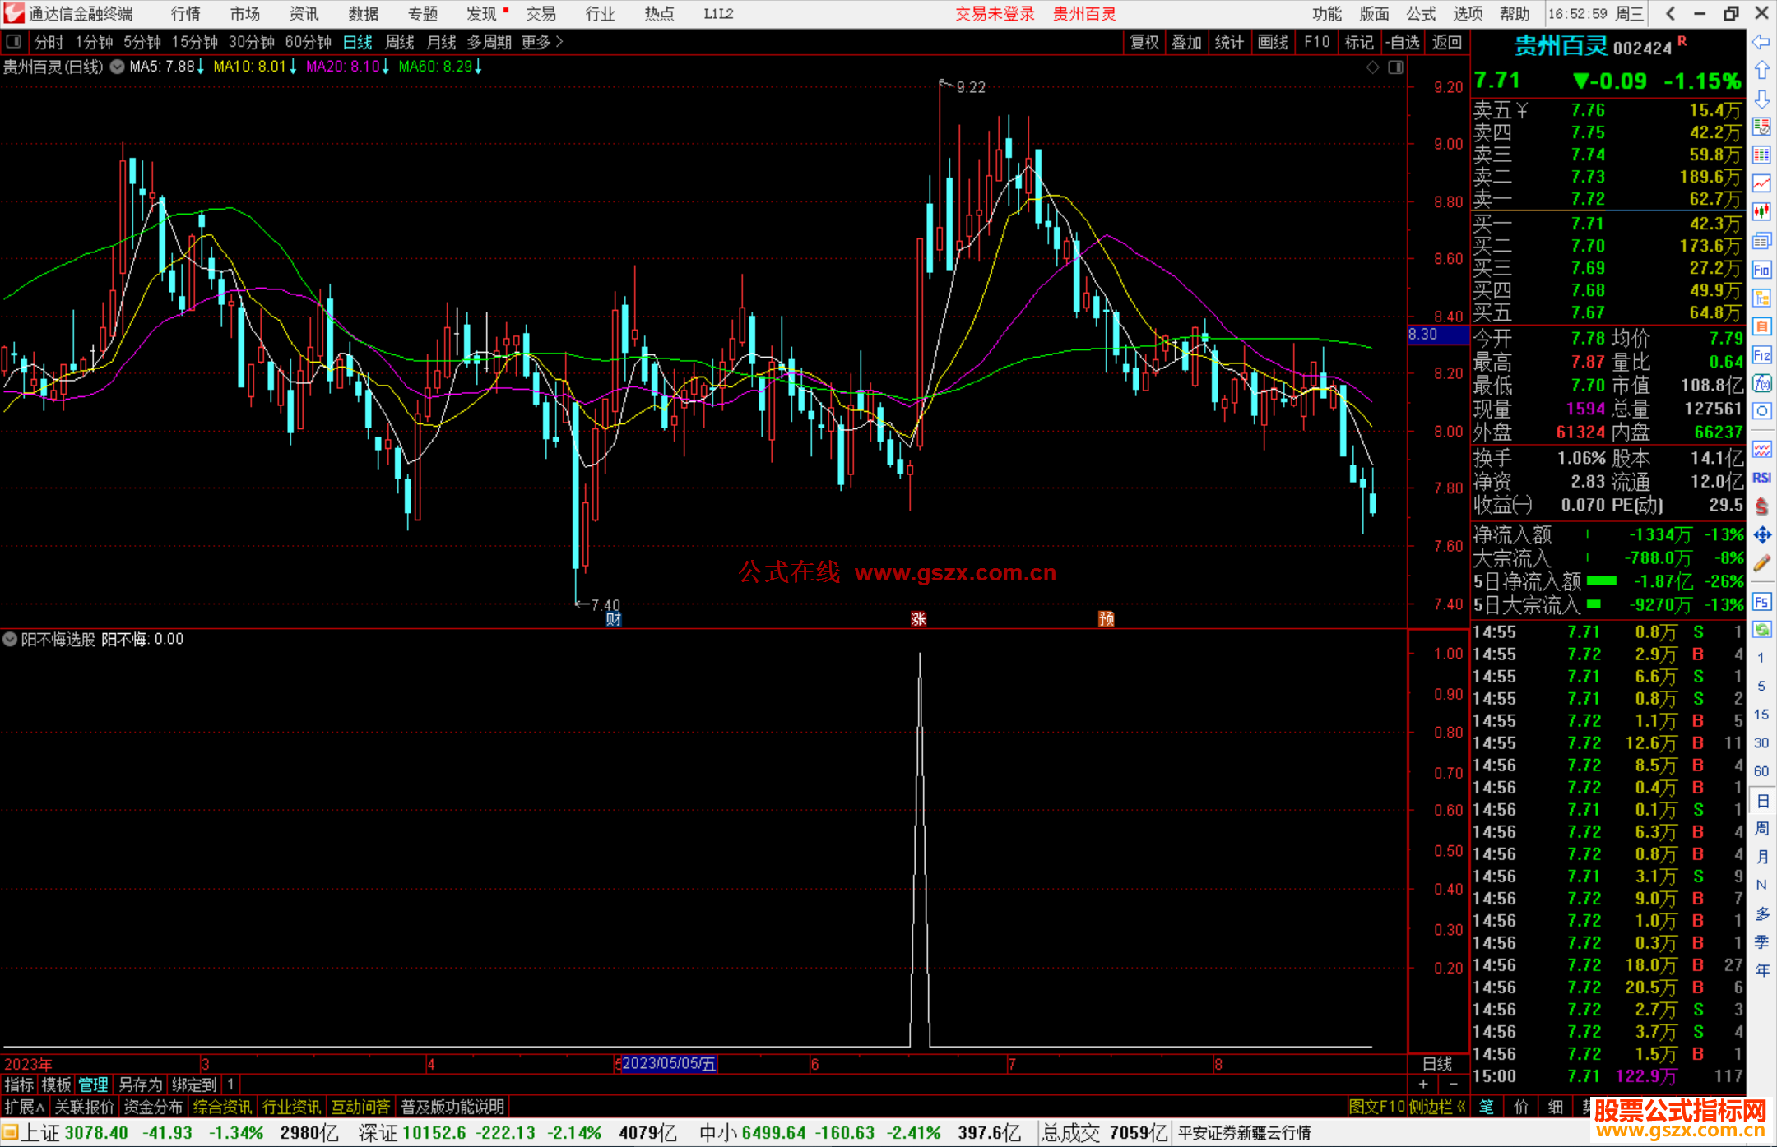Viewport: 1777px width, 1147px height.
Task: Click the plus zoom-in button under 日线
Action: click(x=1423, y=1085)
